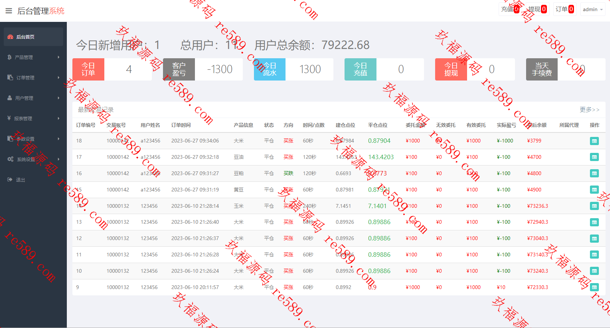Image resolution: width=610 pixels, height=328 pixels.
Task: Open detail icon for order 14
Action: 594,206
